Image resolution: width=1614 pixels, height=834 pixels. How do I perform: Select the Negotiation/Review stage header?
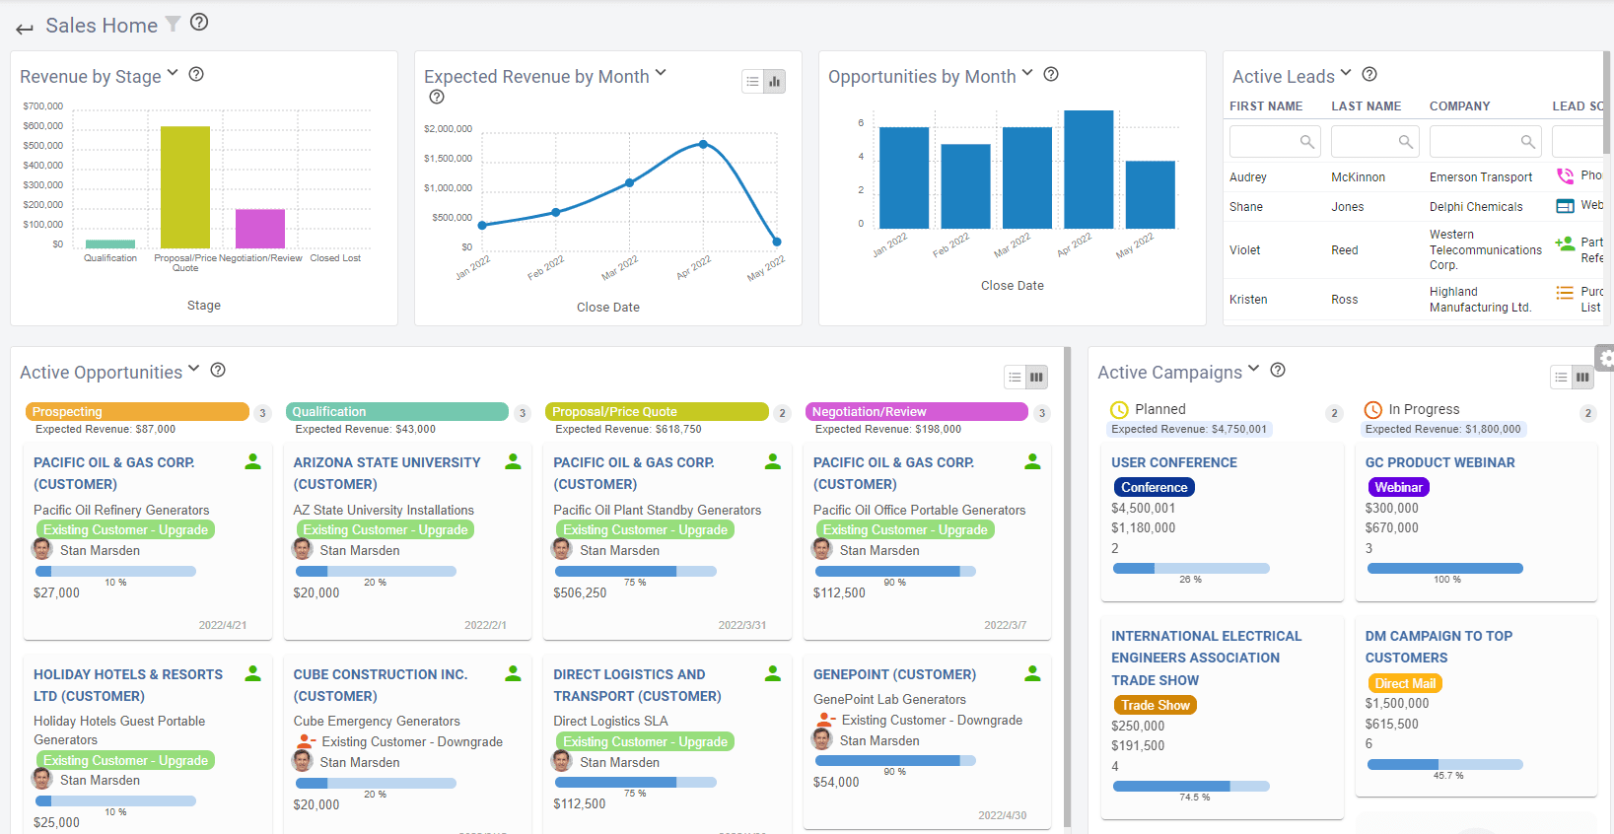click(917, 411)
